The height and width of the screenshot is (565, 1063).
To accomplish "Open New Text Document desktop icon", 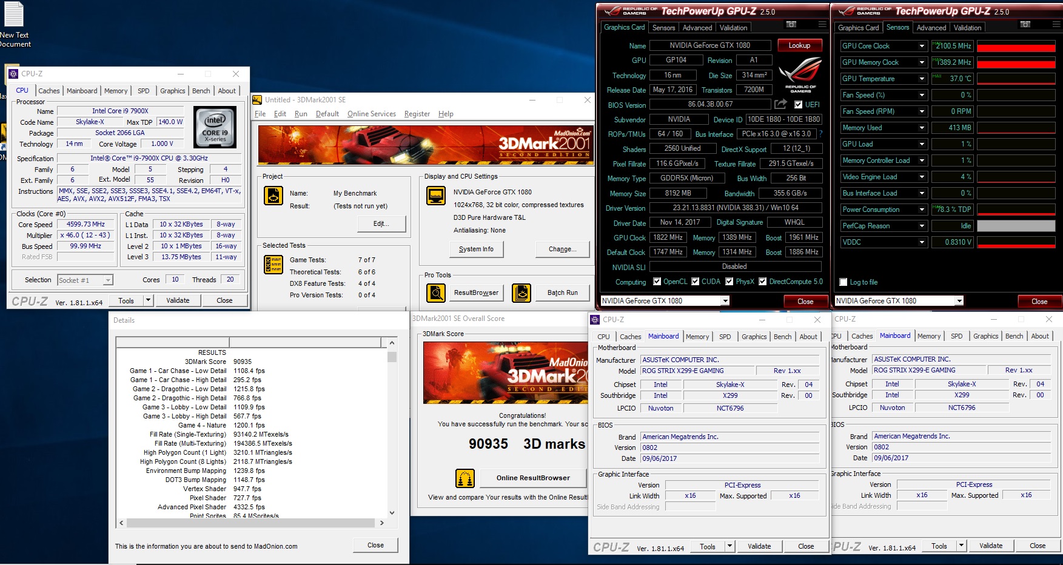I will pyautogui.click(x=13, y=24).
